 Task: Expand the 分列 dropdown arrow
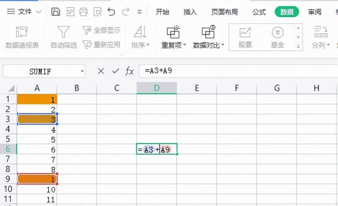pyautogui.click(x=328, y=45)
